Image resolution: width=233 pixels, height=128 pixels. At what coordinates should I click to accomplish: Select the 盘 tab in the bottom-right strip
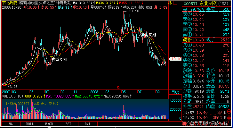[192, 124]
